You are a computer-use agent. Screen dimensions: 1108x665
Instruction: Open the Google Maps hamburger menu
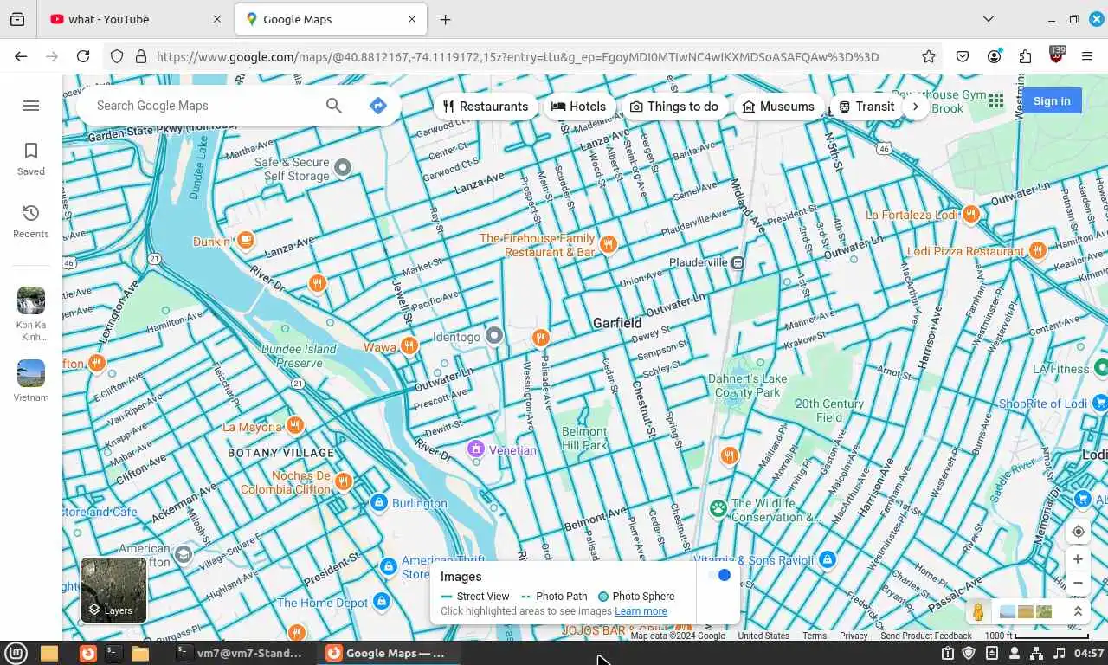tap(31, 106)
